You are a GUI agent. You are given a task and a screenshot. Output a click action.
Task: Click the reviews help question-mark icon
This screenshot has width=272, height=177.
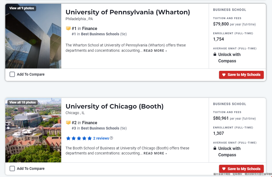111,138
